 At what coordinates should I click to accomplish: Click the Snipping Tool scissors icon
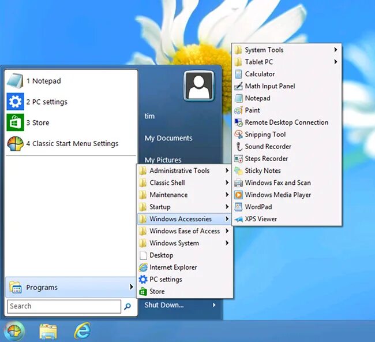(x=238, y=135)
